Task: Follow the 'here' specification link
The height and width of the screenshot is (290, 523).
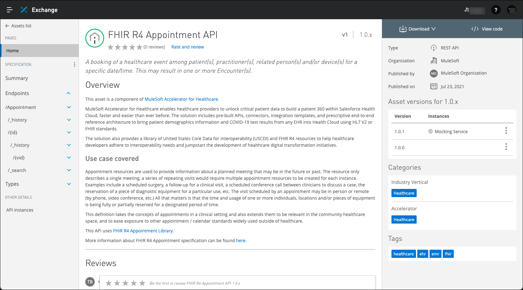Action: (241, 241)
